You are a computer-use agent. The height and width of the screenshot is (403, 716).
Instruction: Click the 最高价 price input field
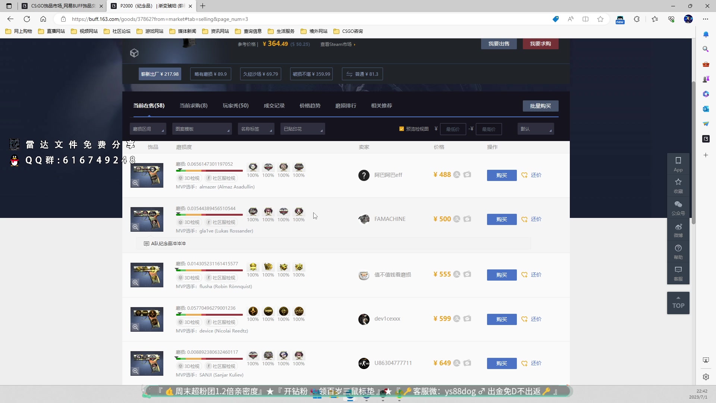click(x=489, y=129)
